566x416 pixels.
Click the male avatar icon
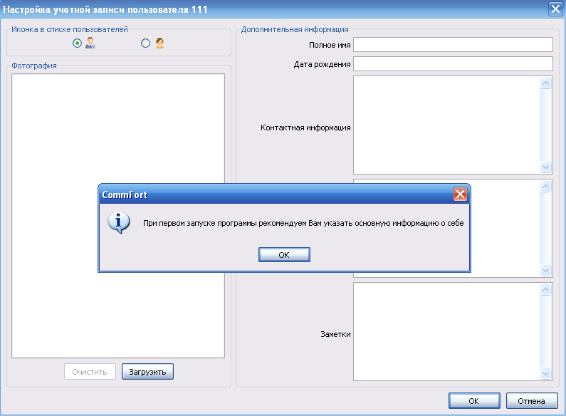click(x=90, y=43)
